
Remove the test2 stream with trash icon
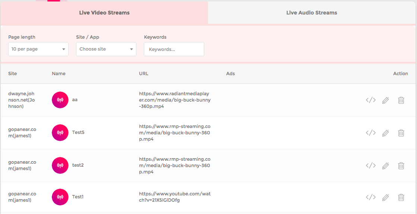401,166
